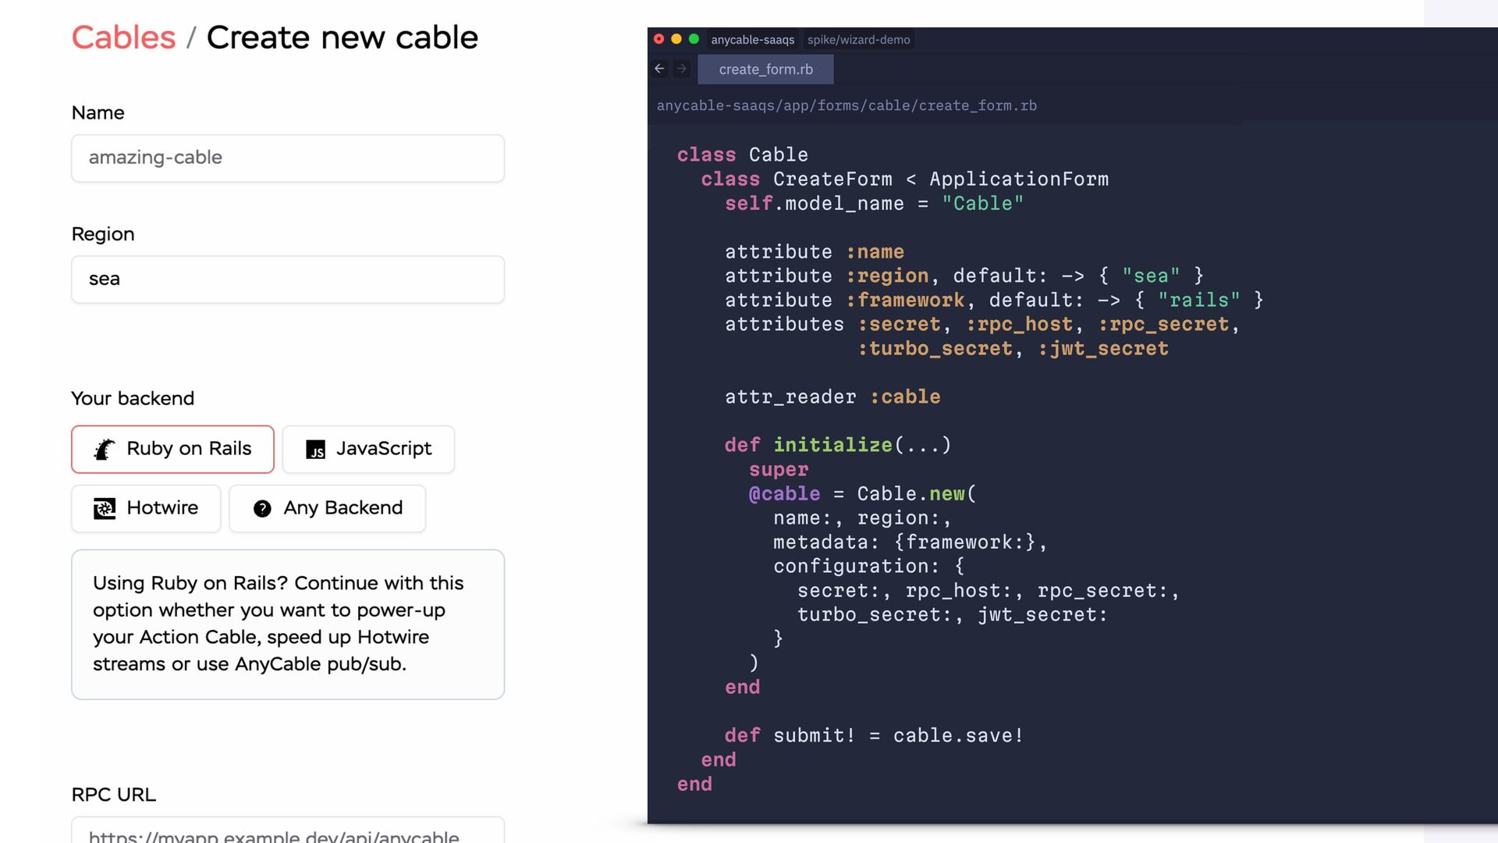
Task: Minimize the editor using the yellow dot
Action: point(676,39)
